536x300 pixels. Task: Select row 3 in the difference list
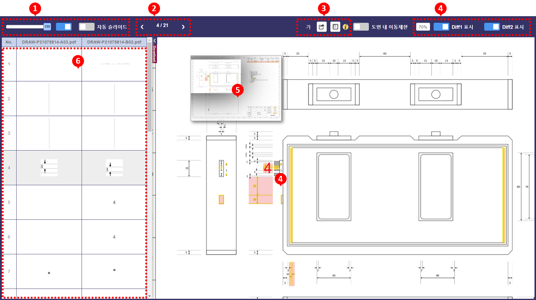[74, 133]
